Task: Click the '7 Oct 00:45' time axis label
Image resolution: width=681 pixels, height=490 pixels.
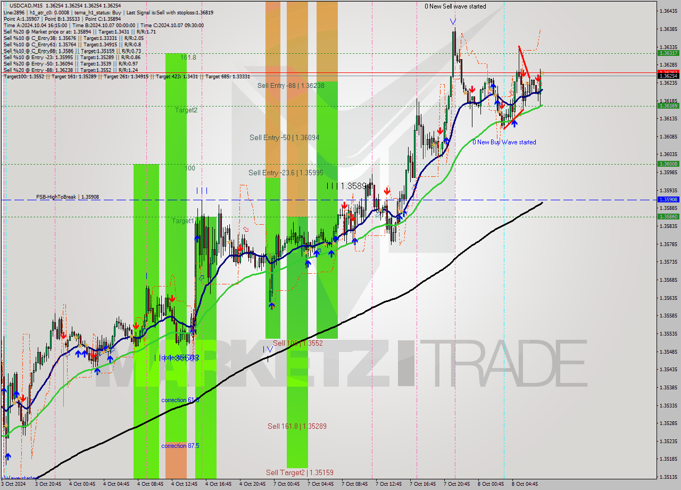Action: coord(287,484)
